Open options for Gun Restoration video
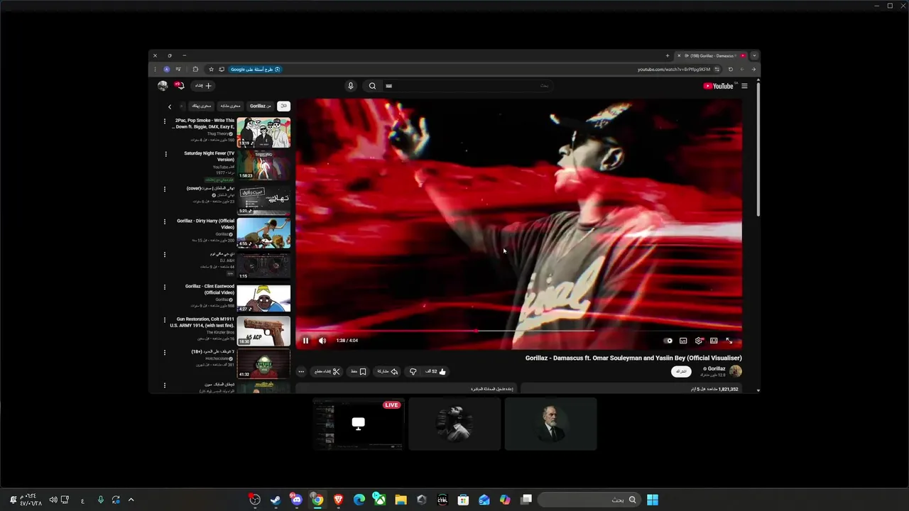This screenshot has height=511, width=909. tap(165, 319)
